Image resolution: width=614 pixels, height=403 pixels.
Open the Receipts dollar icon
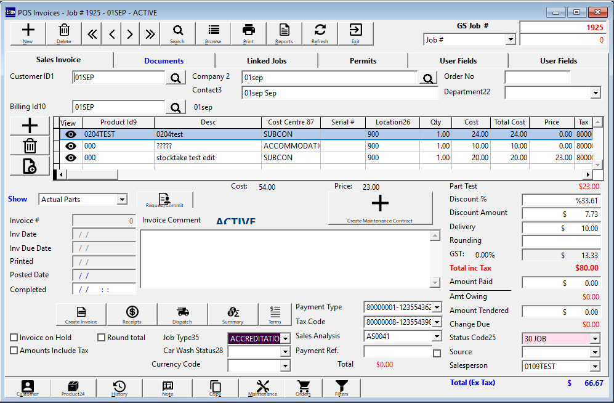point(132,314)
